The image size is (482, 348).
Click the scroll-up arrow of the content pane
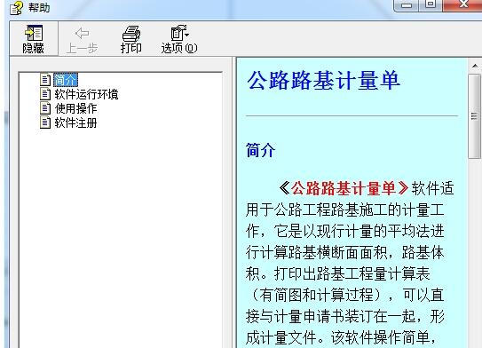(475, 66)
